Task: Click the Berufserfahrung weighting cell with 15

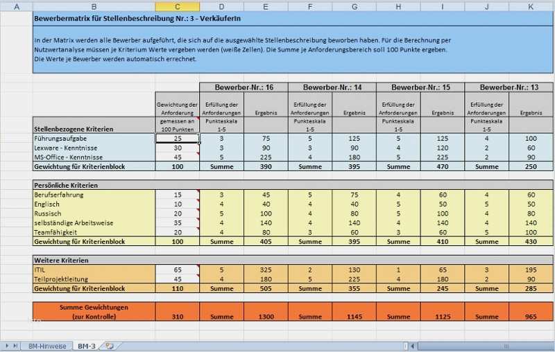Action: click(x=177, y=195)
